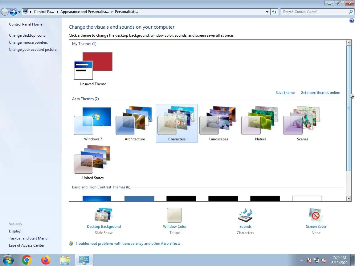The width and height of the screenshot is (355, 266).
Task: Expand arrow before Control Panel breadcrumb
Action: tap(31, 12)
